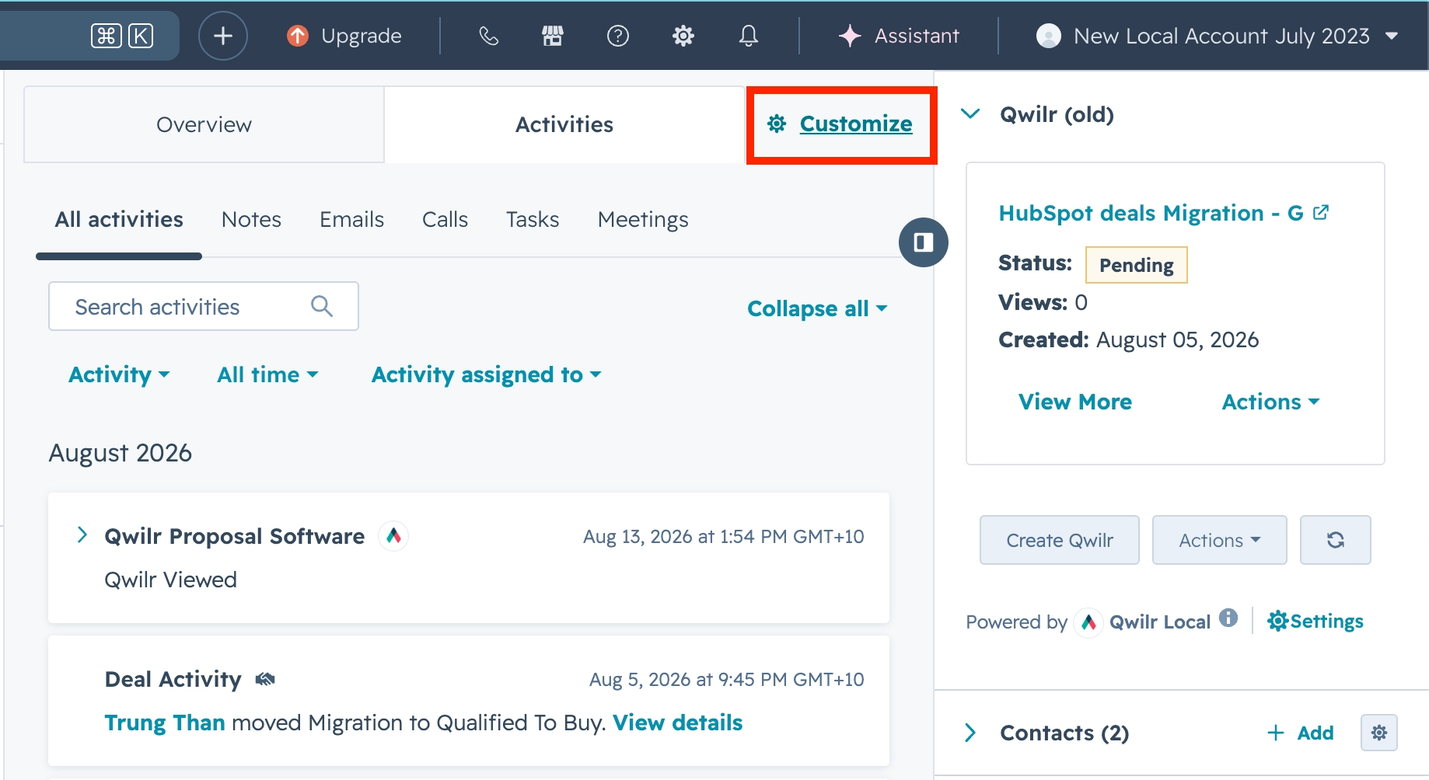The image size is (1429, 780).
Task: Click the Deal Activity handshake icon
Action: [x=265, y=680]
